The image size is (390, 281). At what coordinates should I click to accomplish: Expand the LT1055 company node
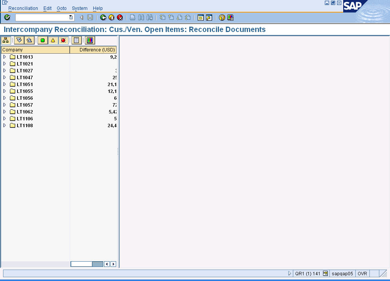pyautogui.click(x=5, y=91)
